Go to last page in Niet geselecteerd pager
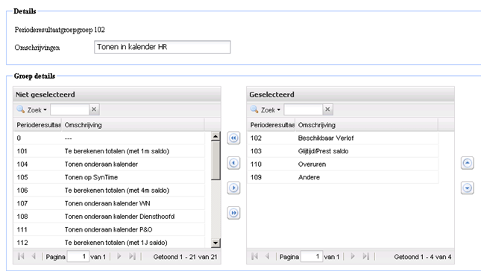 (x=132, y=256)
